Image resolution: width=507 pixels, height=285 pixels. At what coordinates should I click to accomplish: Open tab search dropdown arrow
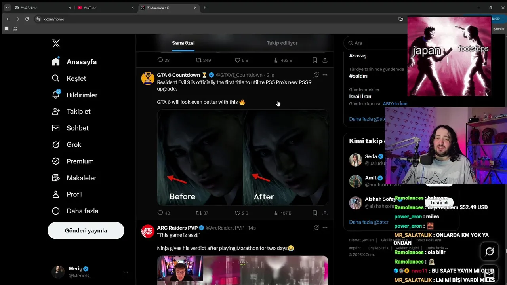tap(7, 8)
